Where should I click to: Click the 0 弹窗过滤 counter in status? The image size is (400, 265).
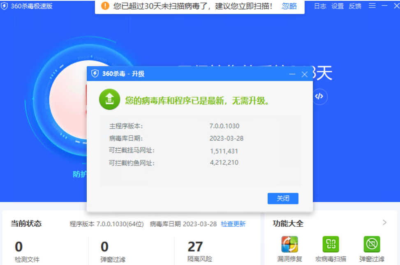coord(113,251)
